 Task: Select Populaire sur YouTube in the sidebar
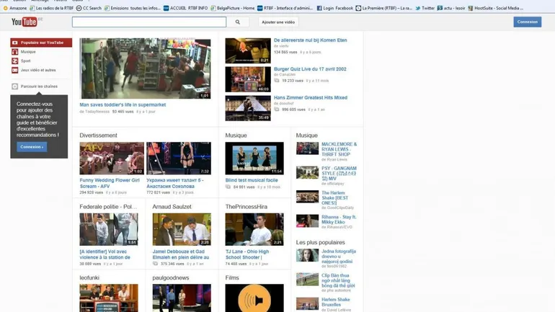(41, 43)
